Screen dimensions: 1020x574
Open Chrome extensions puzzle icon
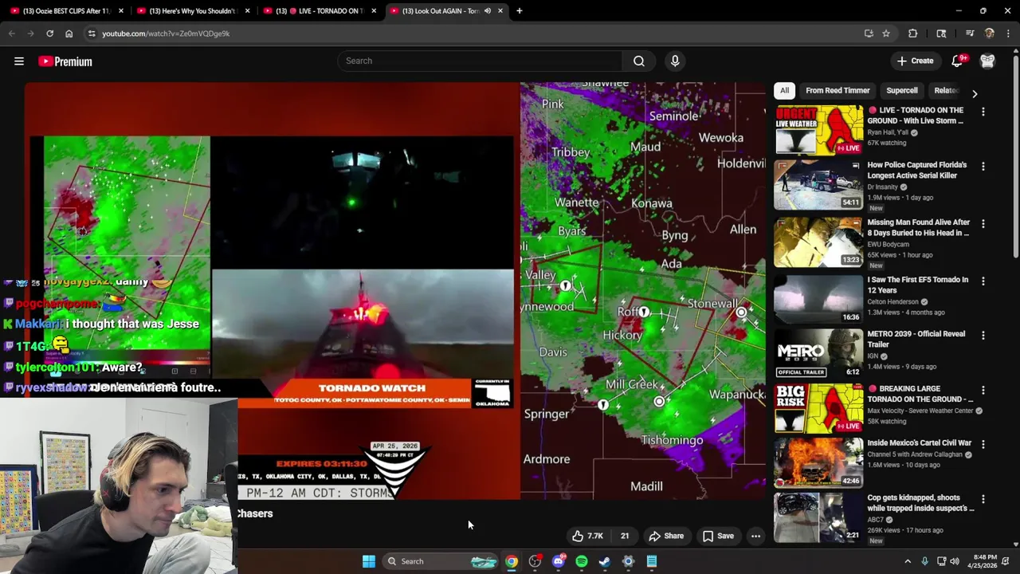click(913, 33)
